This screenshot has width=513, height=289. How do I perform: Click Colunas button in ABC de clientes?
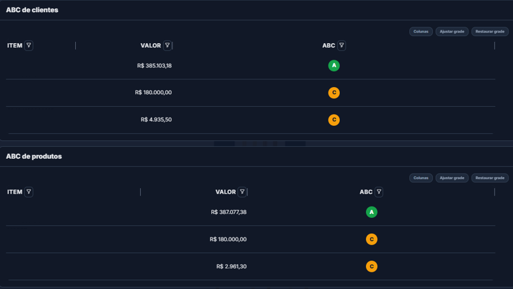pyautogui.click(x=421, y=32)
